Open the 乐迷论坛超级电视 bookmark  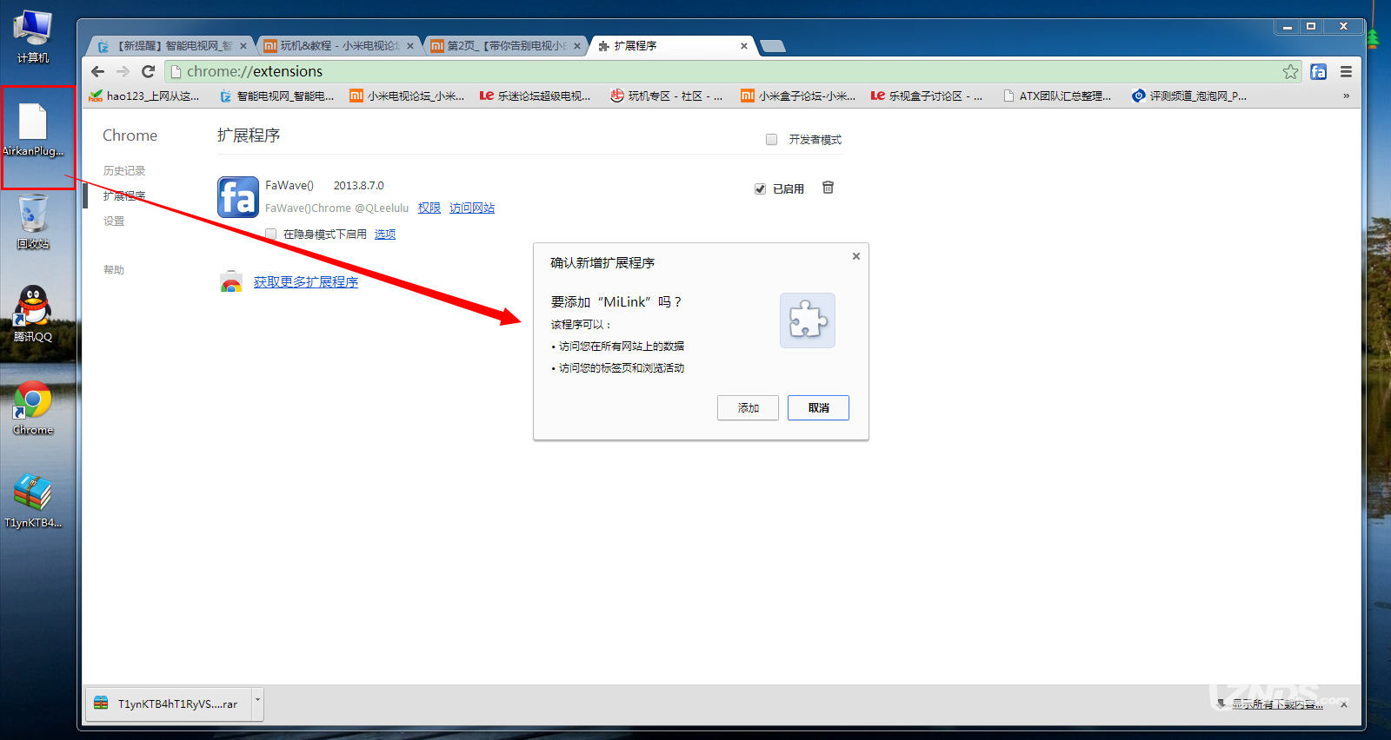point(536,96)
